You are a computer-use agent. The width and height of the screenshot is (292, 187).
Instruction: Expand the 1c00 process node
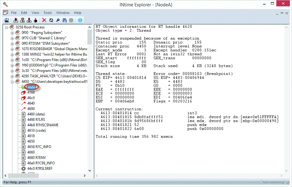(12, 60)
